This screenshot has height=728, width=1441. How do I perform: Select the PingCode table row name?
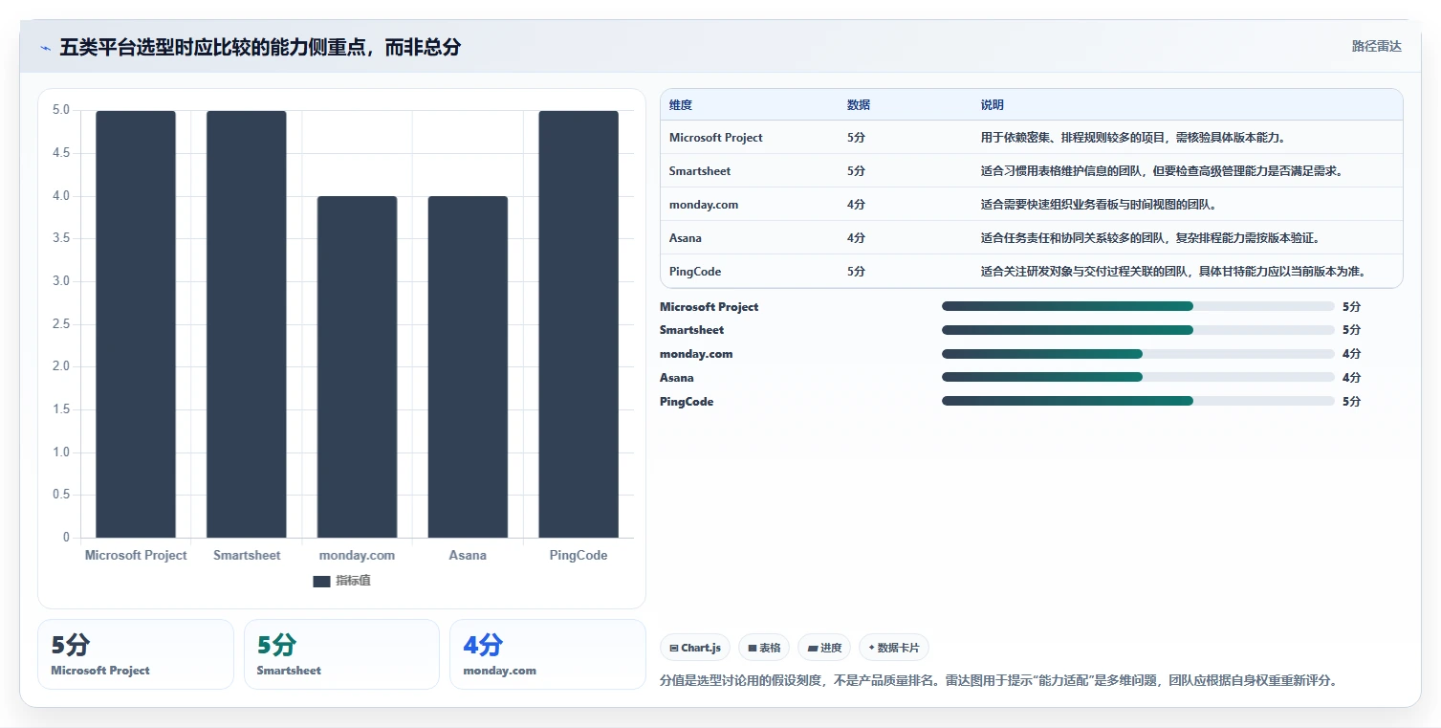pos(695,272)
